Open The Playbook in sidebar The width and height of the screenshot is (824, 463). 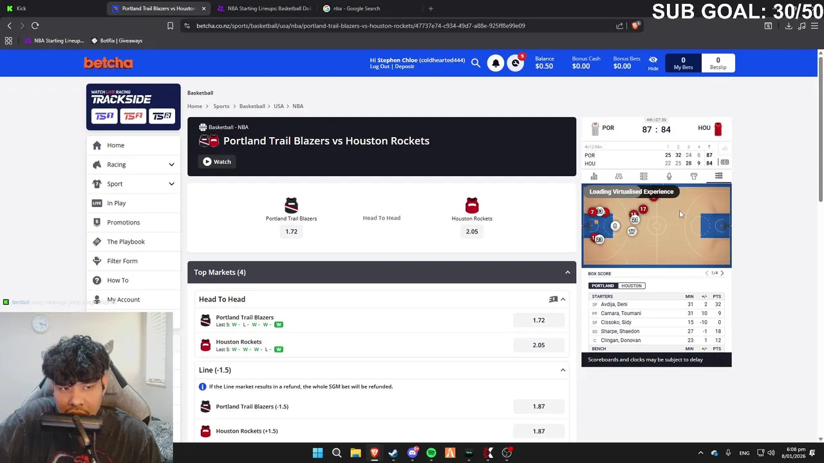(133, 242)
